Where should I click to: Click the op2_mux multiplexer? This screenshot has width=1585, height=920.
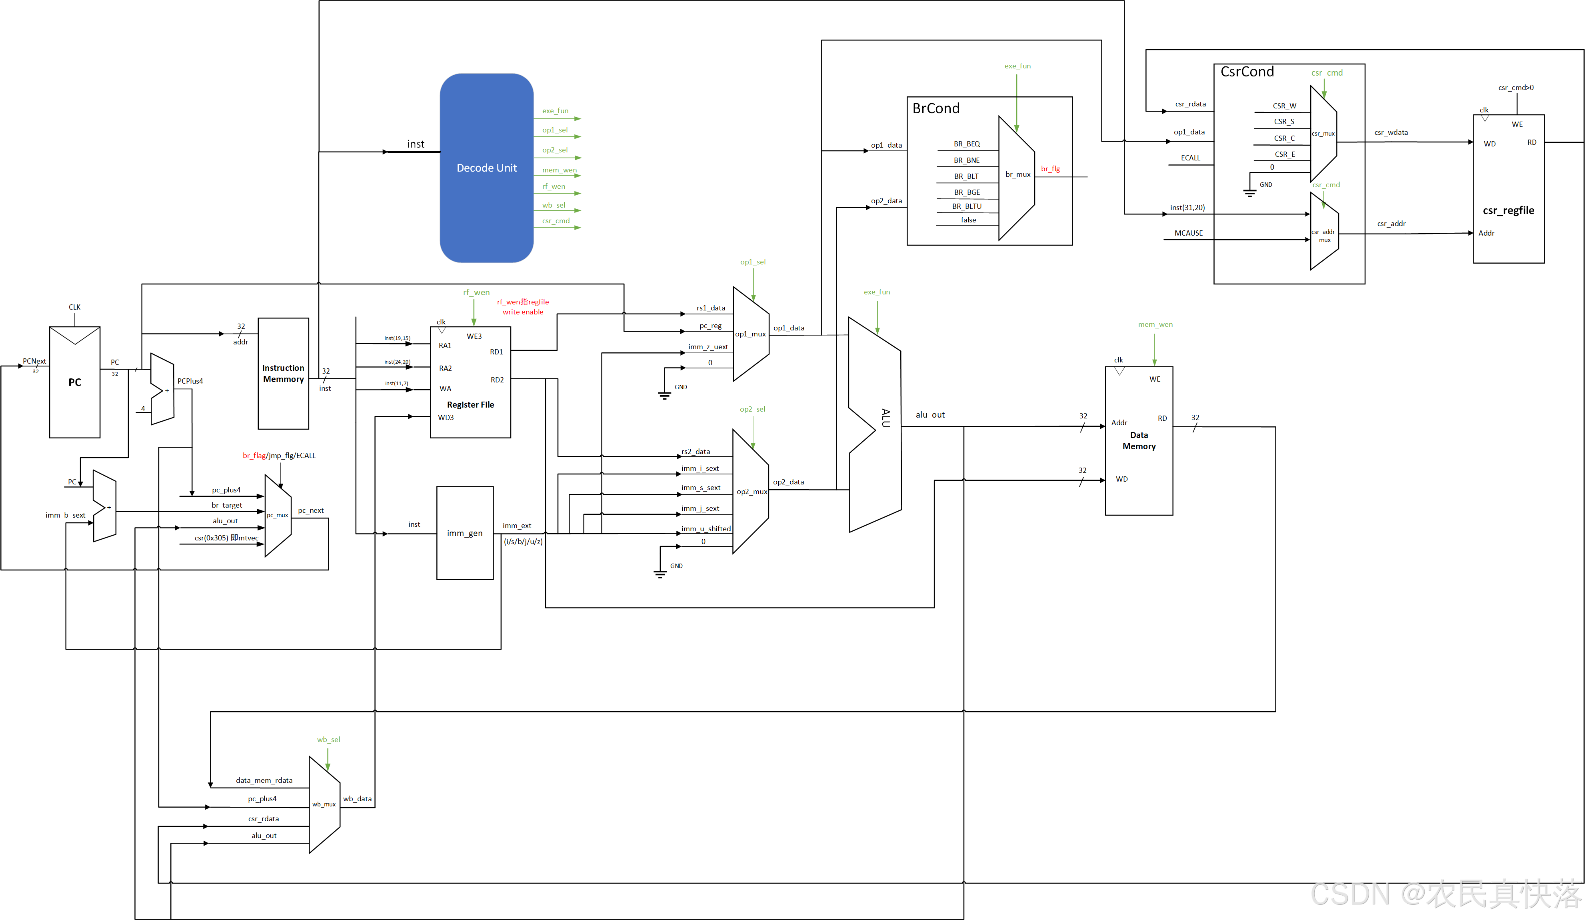click(751, 491)
